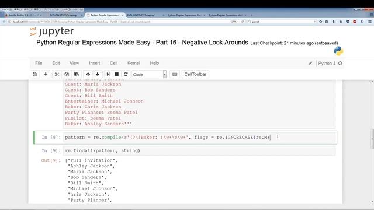Click the Last Checkpoint autosaved text
Image resolution: width=374 pixels, height=210 pixels.
(x=294, y=43)
